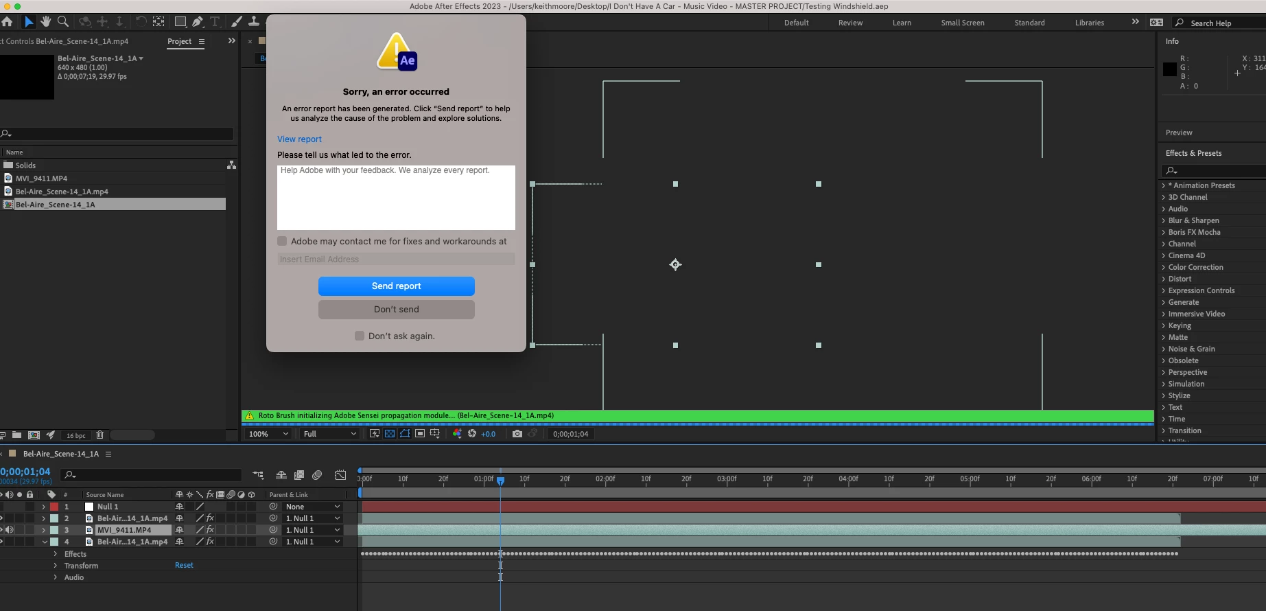Open the Graph Editor
1266x611 pixels.
[340, 475]
